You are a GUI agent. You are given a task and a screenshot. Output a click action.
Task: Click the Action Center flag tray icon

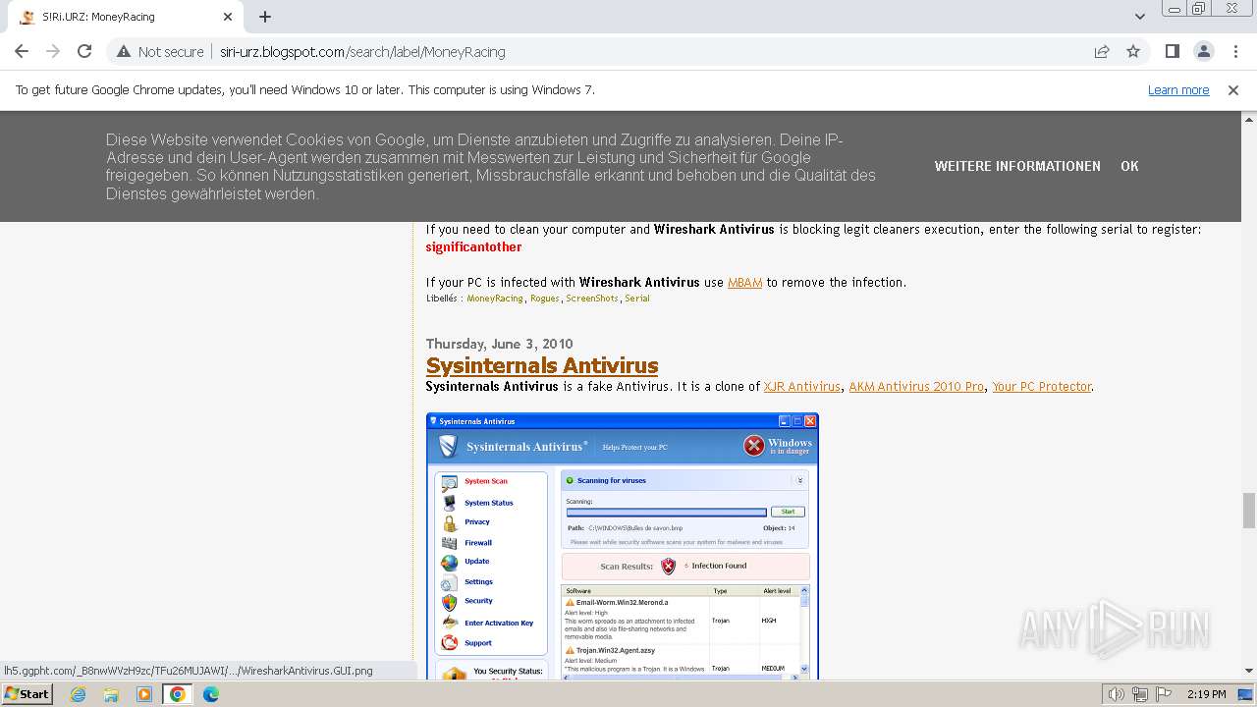1164,694
